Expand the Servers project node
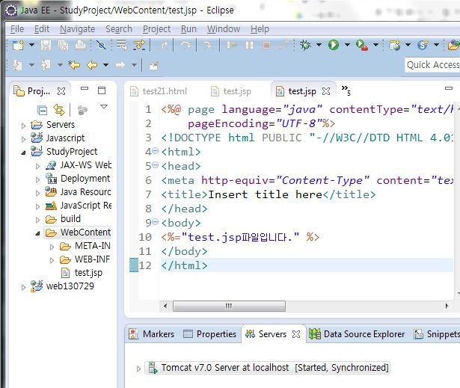460x388 pixels. pos(23,126)
